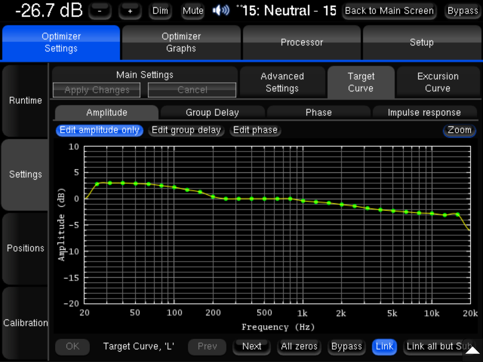Toggle the Mute button
This screenshot has width=483, height=362.
click(193, 11)
